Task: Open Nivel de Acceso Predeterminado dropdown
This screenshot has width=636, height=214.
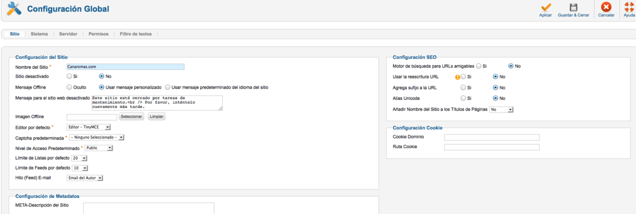Action: [98, 148]
